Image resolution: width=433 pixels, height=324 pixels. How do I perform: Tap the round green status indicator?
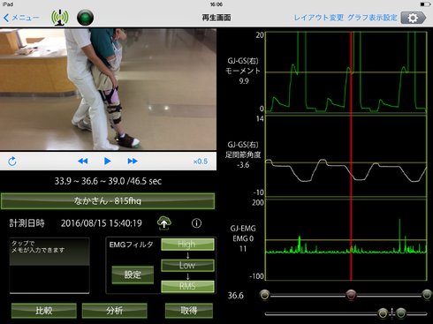pyautogui.click(x=86, y=18)
